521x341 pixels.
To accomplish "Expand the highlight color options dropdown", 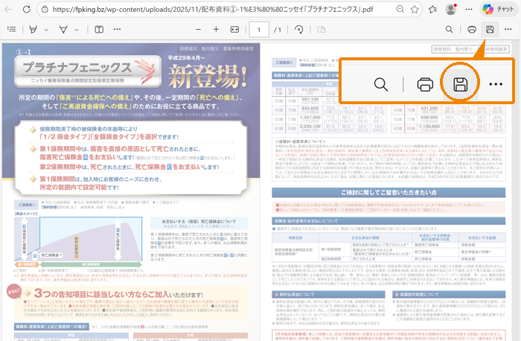I will point(46,30).
